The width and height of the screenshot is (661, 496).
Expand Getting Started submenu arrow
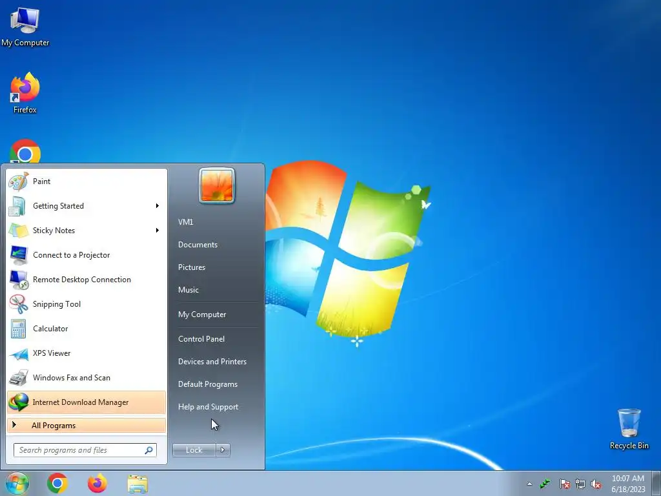(158, 206)
